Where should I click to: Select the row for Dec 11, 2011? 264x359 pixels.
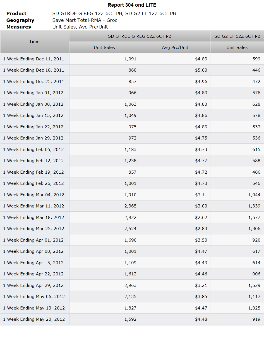[132, 59]
